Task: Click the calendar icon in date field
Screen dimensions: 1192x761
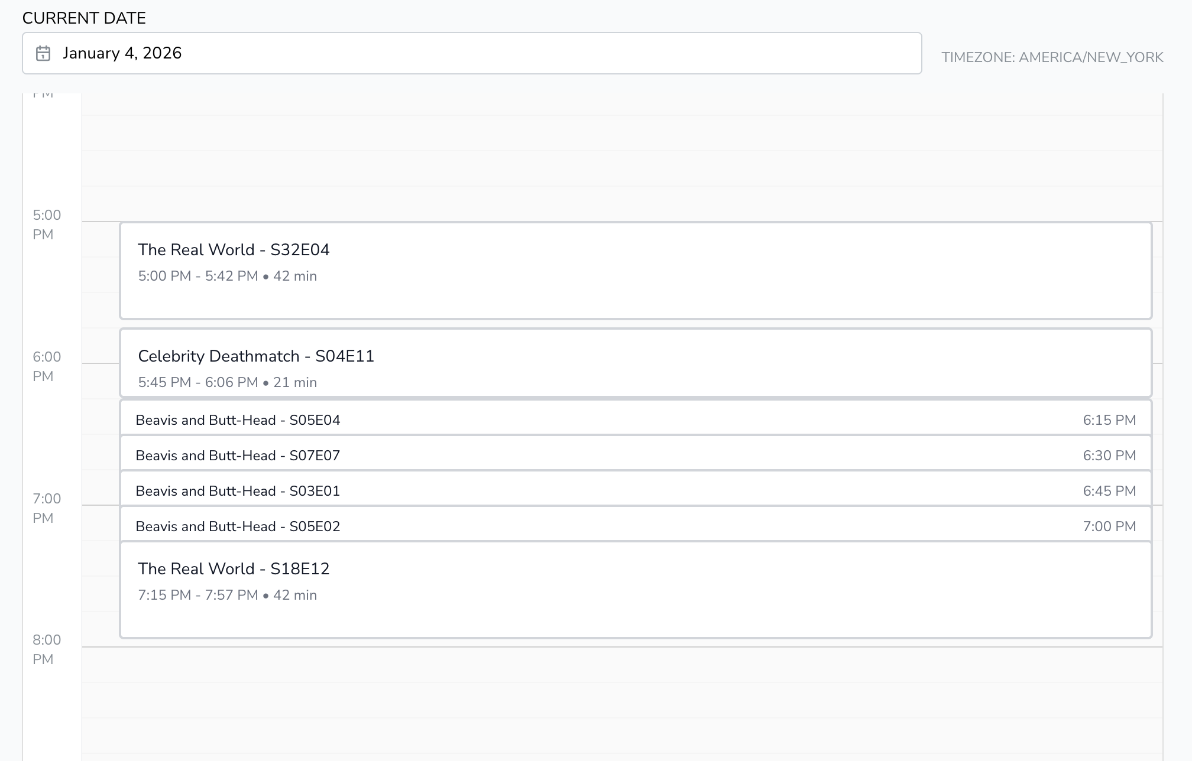Action: 43,53
